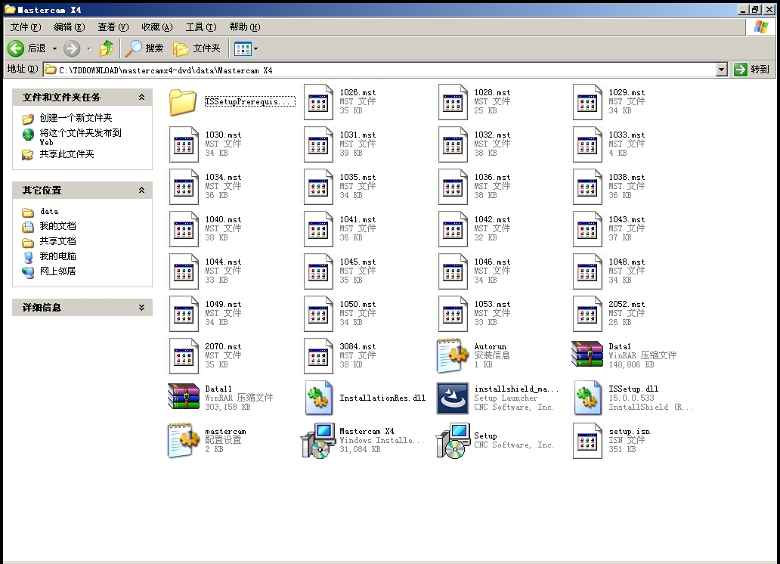
Task: Select the 3084.mst file icon
Action: pos(318,356)
